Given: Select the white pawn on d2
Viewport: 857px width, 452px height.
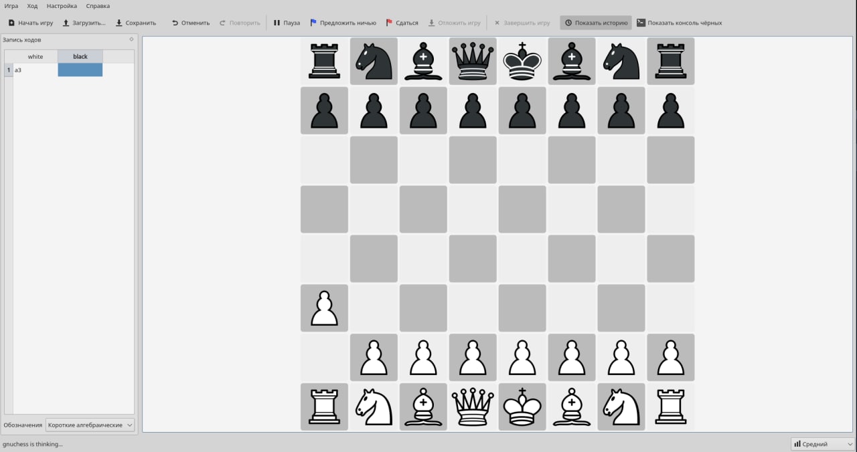Looking at the screenshot, I should pos(473,358).
